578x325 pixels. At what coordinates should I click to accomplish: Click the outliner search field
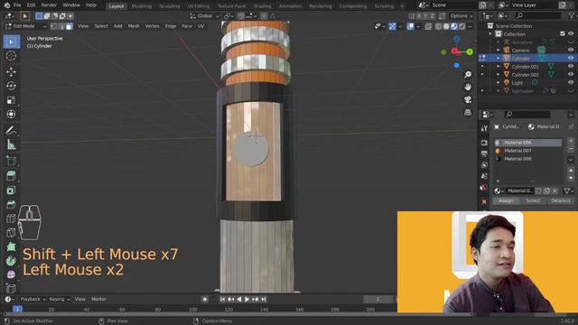538,16
